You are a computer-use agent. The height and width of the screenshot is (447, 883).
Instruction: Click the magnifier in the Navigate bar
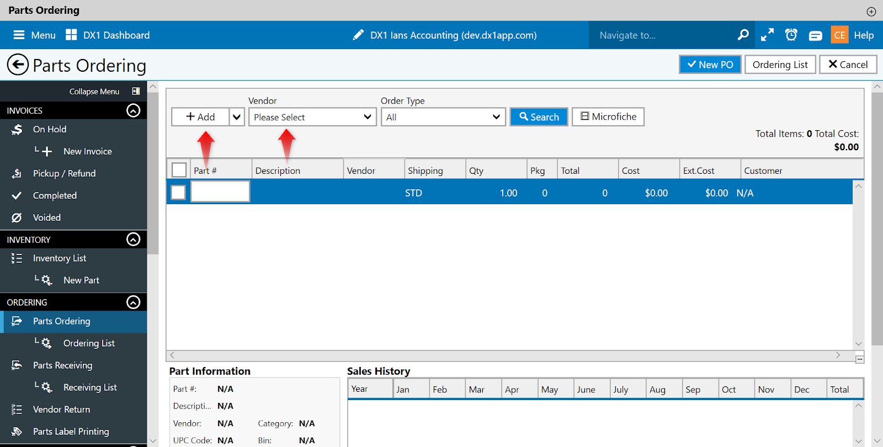click(x=743, y=35)
